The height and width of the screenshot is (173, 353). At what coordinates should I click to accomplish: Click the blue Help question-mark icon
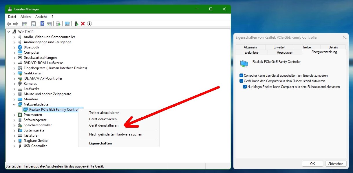(x=42, y=24)
